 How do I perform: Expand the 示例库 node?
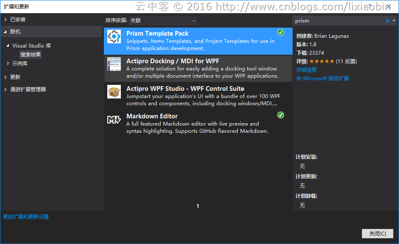pyautogui.click(x=8, y=63)
